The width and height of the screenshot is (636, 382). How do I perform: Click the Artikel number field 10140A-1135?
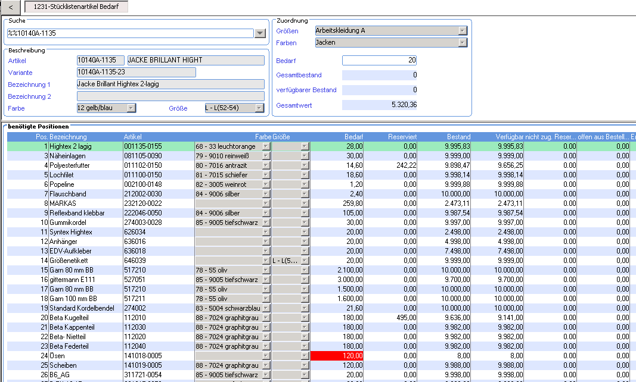tap(100, 60)
